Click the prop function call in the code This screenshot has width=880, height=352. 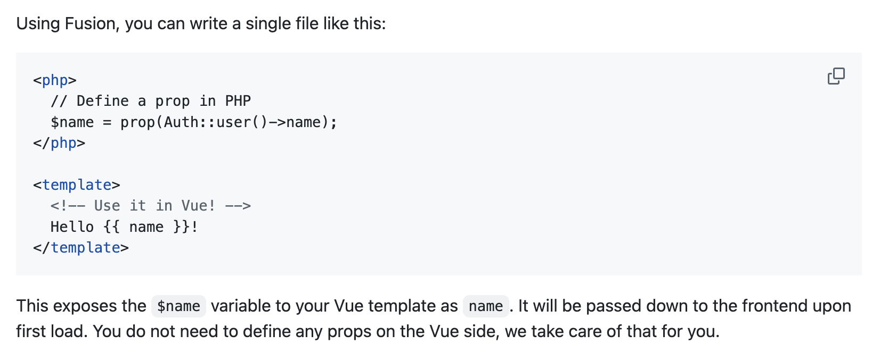(137, 122)
